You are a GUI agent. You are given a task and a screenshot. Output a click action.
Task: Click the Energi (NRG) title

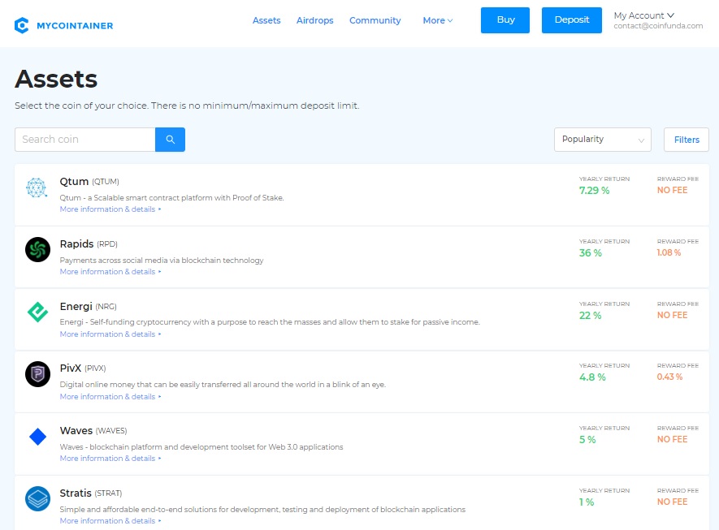(88, 306)
